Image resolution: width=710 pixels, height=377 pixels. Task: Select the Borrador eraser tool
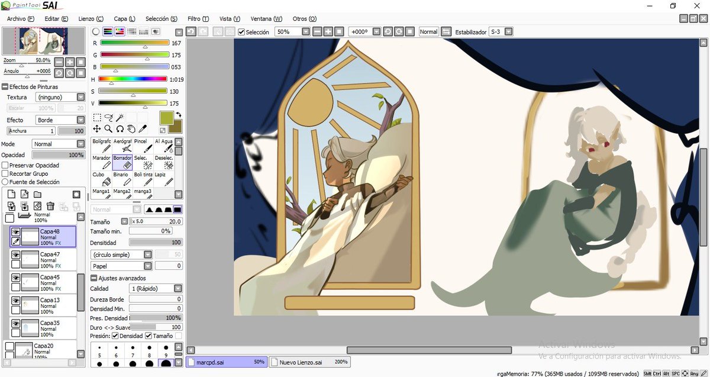pos(122,162)
